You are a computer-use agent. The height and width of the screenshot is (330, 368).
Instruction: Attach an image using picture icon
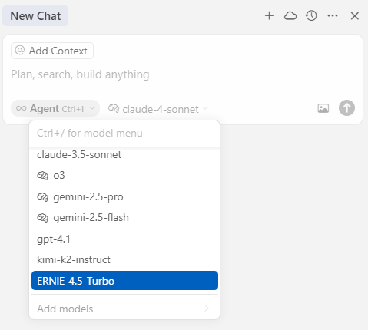pos(323,108)
